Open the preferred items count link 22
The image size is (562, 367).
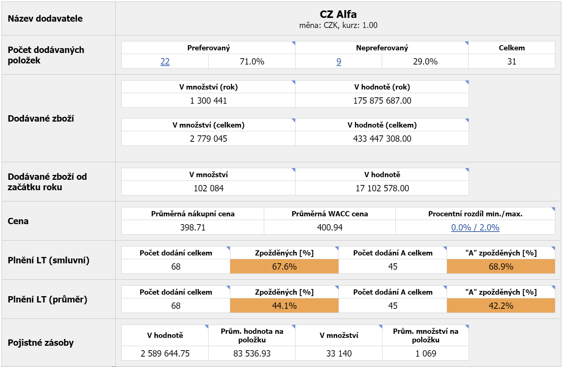165,62
